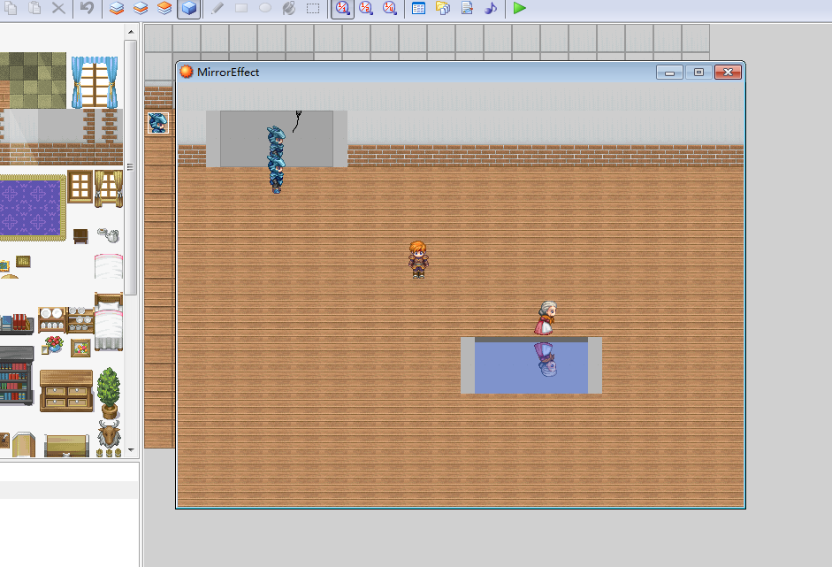Viewport: 832px width, 567px height.
Task: Pick the yellow-curtained window tile
Action: point(109,188)
